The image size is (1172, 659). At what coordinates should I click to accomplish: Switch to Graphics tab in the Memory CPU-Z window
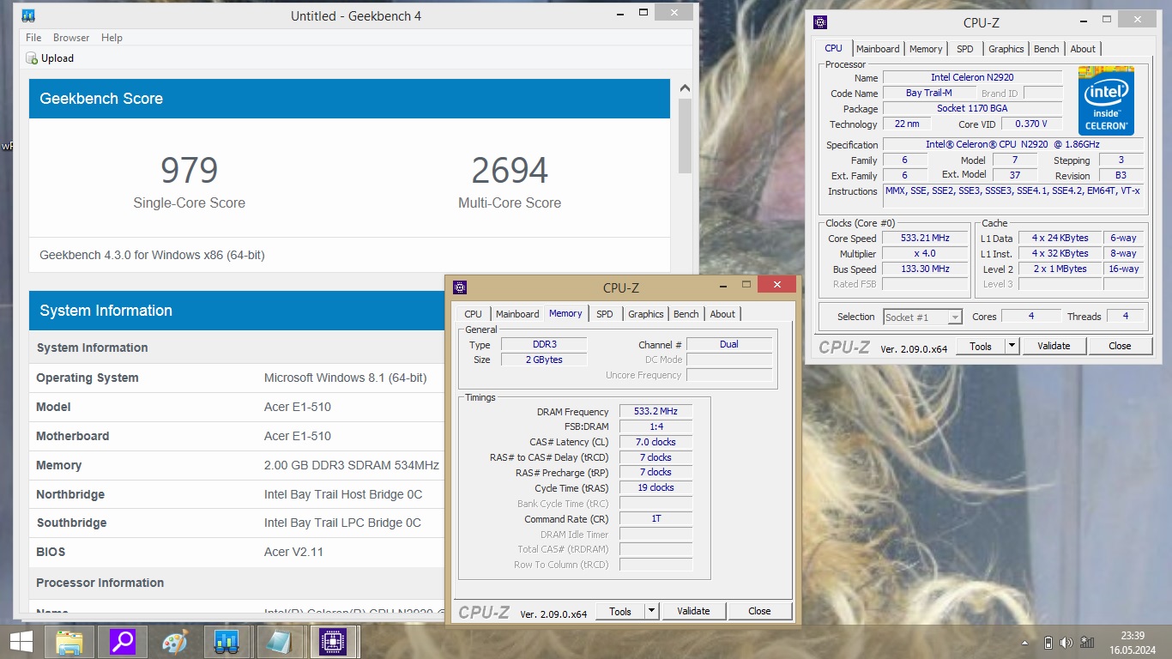point(646,314)
